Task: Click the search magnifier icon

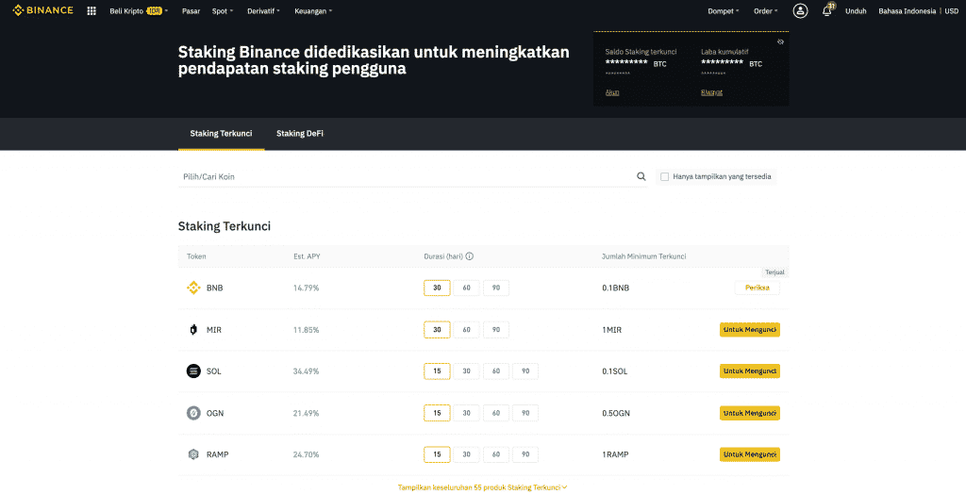Action: 641,176
